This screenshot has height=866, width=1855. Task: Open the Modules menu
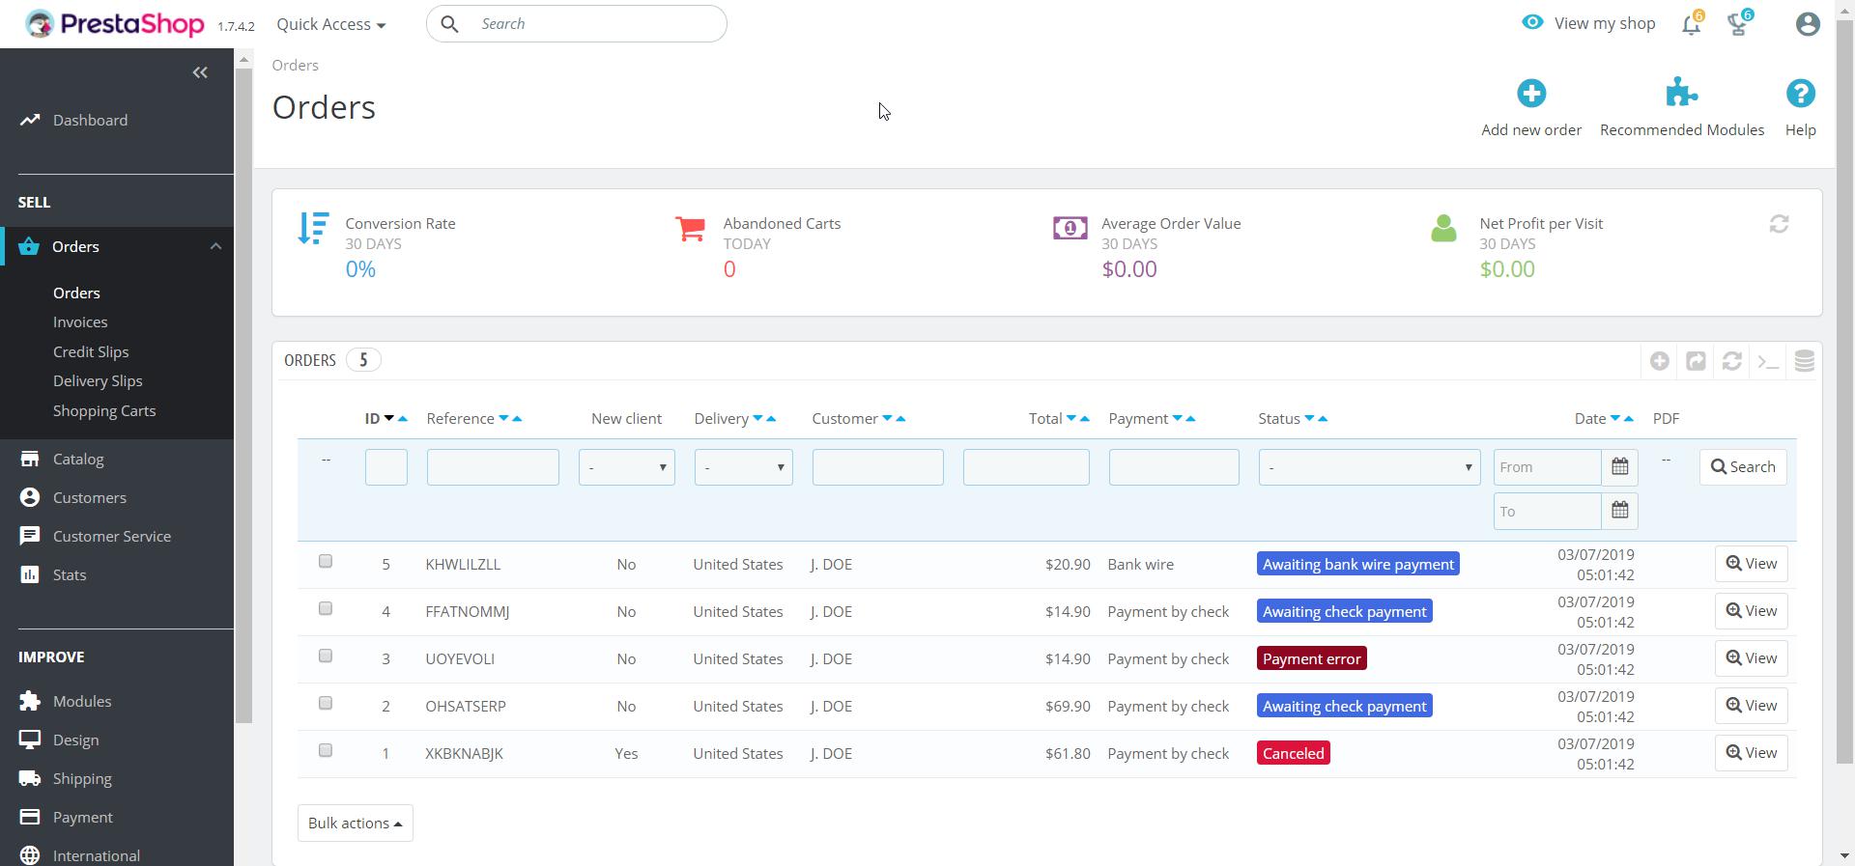click(x=82, y=702)
